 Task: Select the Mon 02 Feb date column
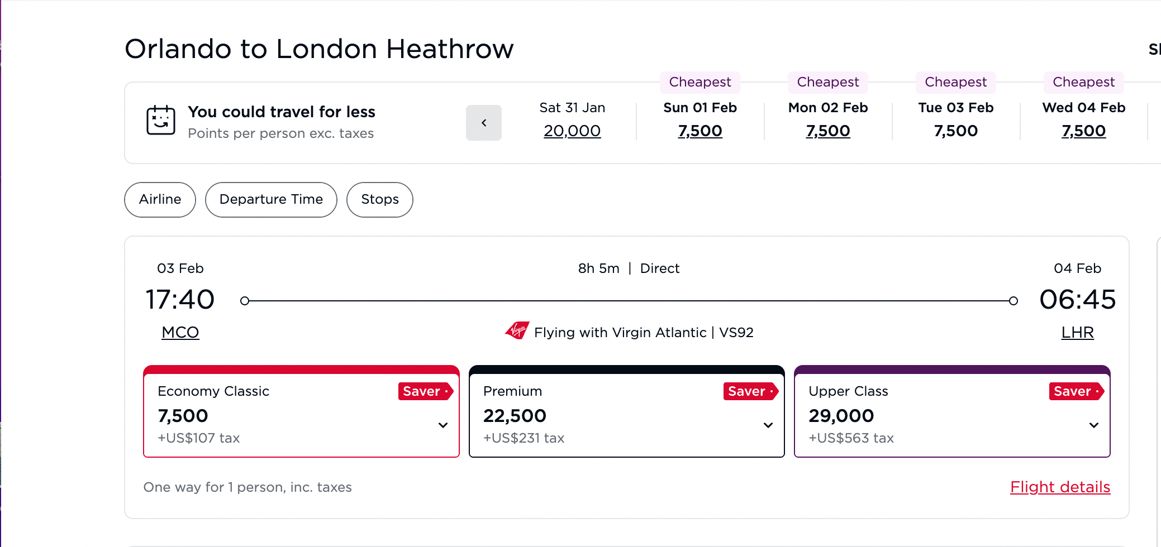(828, 119)
